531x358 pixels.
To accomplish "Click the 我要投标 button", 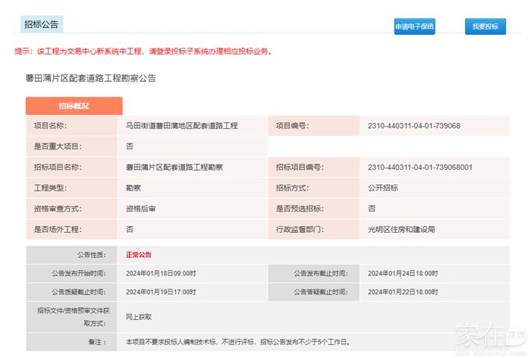I will point(485,27).
